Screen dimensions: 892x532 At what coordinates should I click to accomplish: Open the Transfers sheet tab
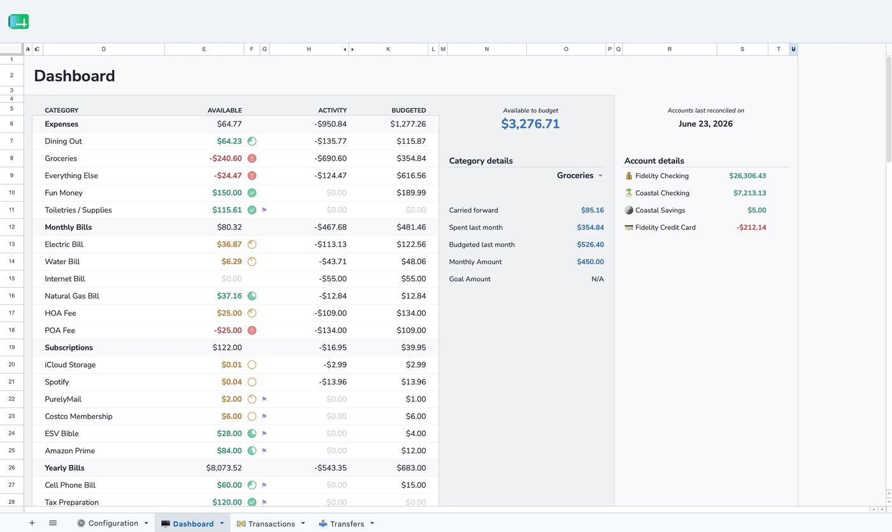(x=347, y=524)
